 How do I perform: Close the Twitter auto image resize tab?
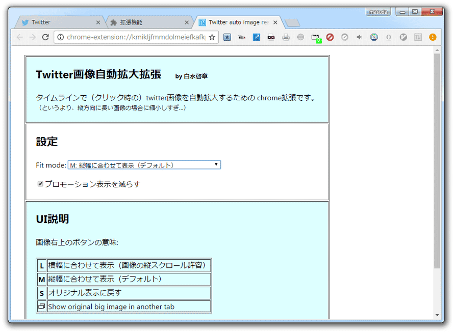(x=275, y=22)
